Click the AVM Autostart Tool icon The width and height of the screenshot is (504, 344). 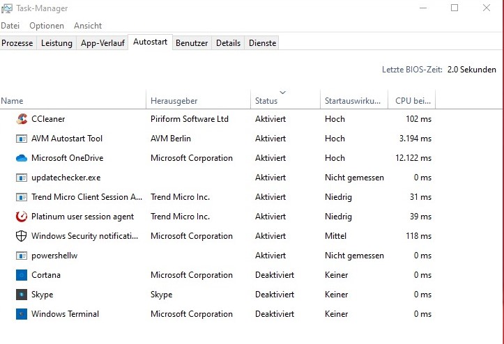coord(22,139)
